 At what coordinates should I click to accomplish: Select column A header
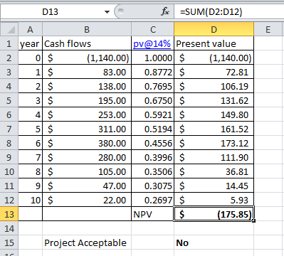click(30, 30)
